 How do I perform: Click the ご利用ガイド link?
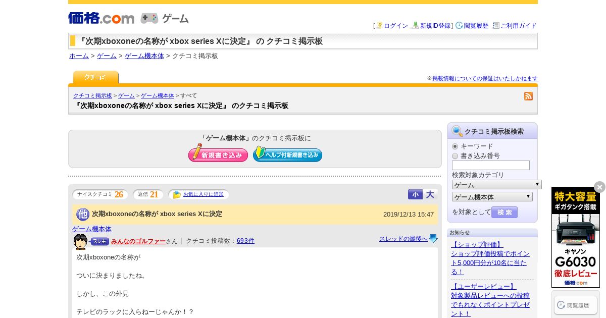(x=519, y=26)
